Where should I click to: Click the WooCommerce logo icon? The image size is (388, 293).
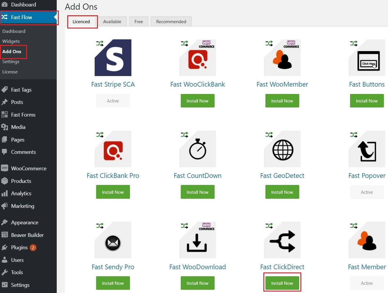coord(4,168)
